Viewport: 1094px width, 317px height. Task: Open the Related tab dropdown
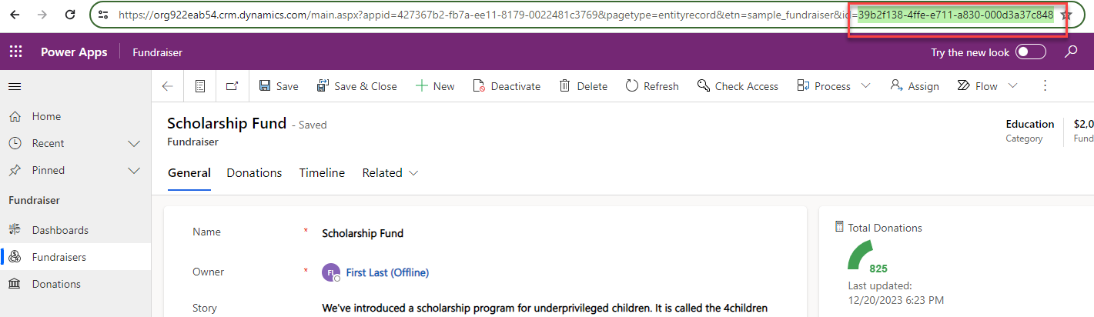tap(390, 173)
